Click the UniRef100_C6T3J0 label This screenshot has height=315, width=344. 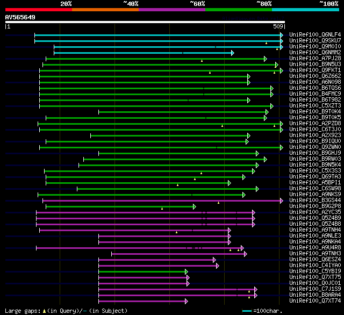point(315,129)
